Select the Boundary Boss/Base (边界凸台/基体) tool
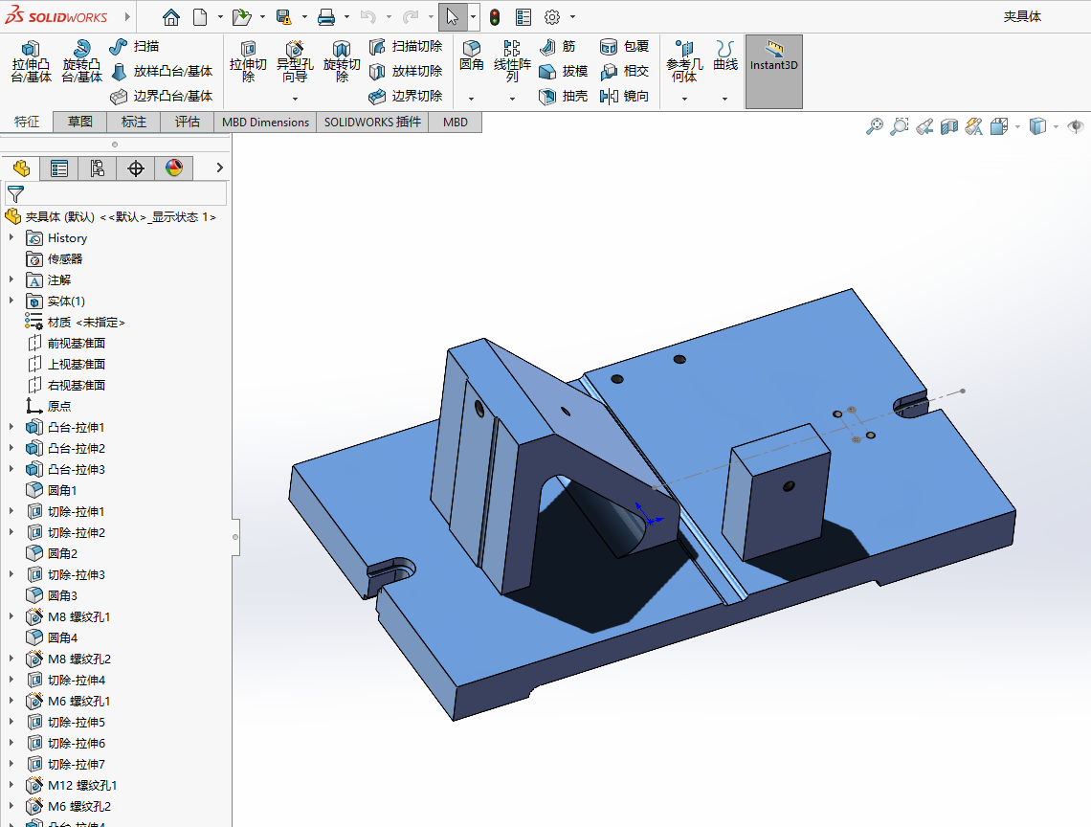This screenshot has width=1091, height=827. pos(162,96)
